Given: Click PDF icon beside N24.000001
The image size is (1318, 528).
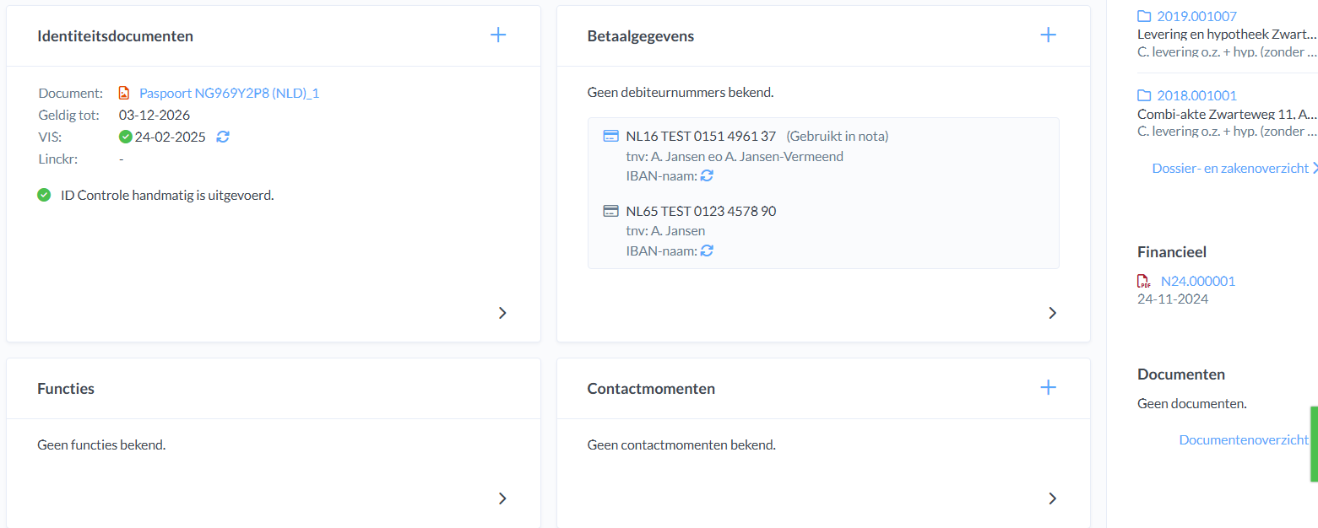Looking at the screenshot, I should tap(1144, 282).
